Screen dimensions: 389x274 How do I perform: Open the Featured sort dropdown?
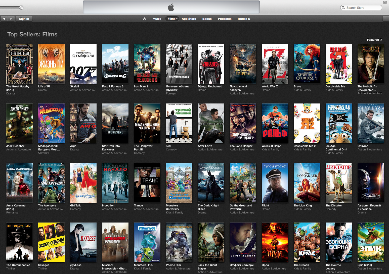coord(374,40)
